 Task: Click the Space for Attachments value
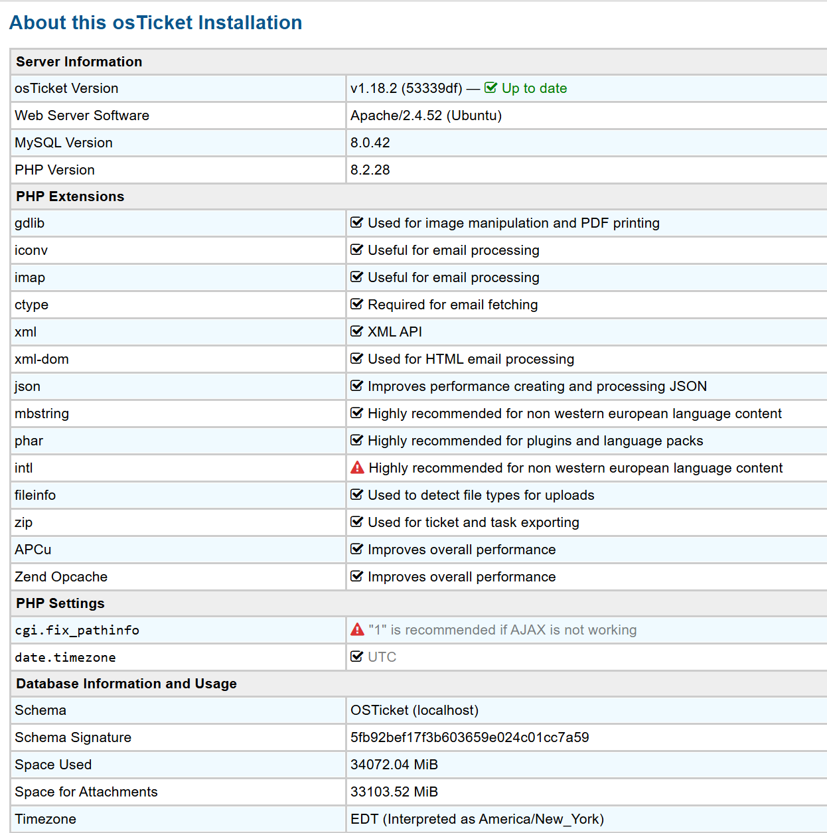[x=394, y=792]
